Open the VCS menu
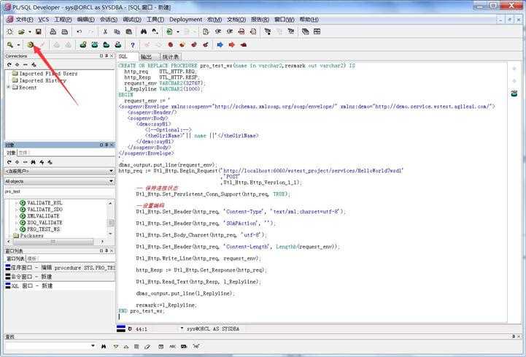The width and height of the screenshot is (526, 357). (x=43, y=20)
